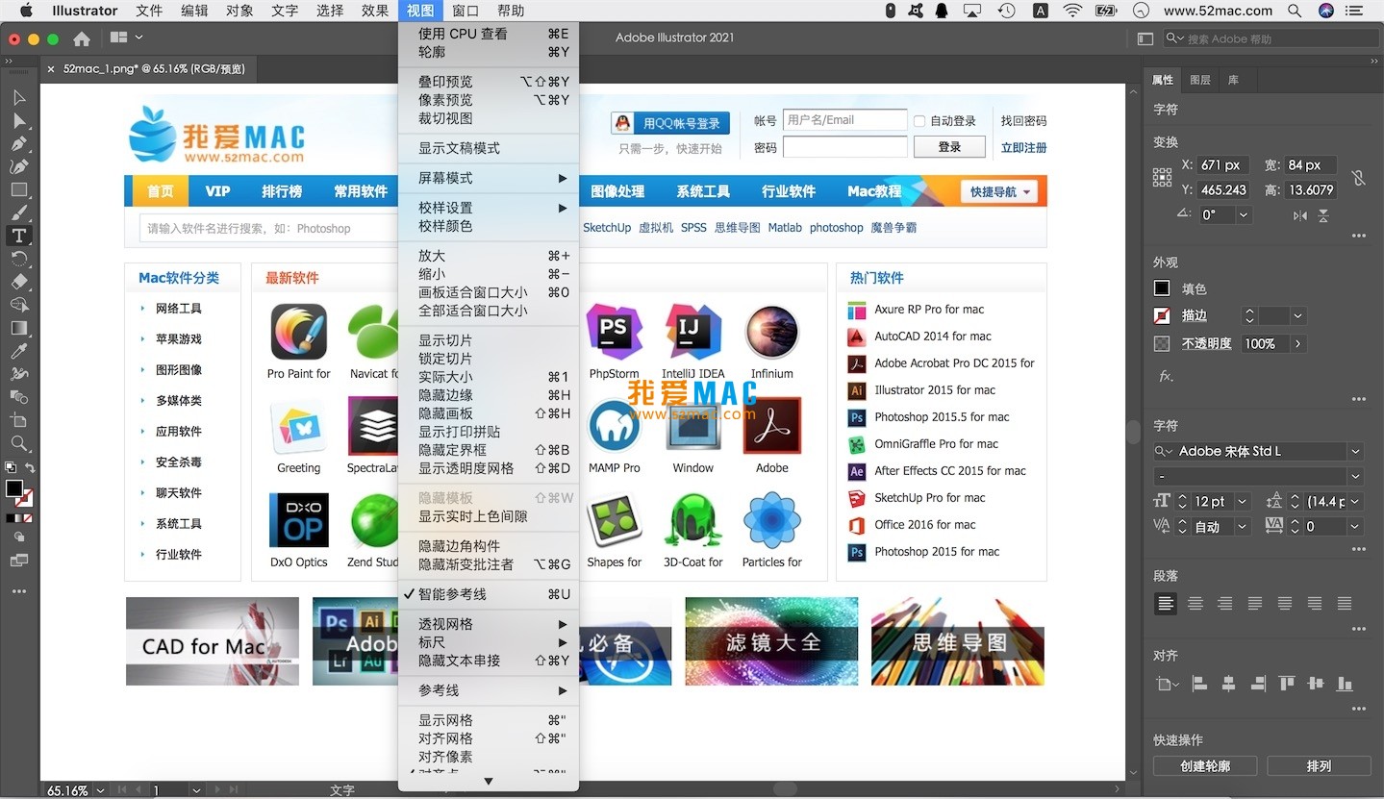Screen dimensions: 1384x799
Task: Open the rotation angle dropdown
Action: pos(1244,215)
